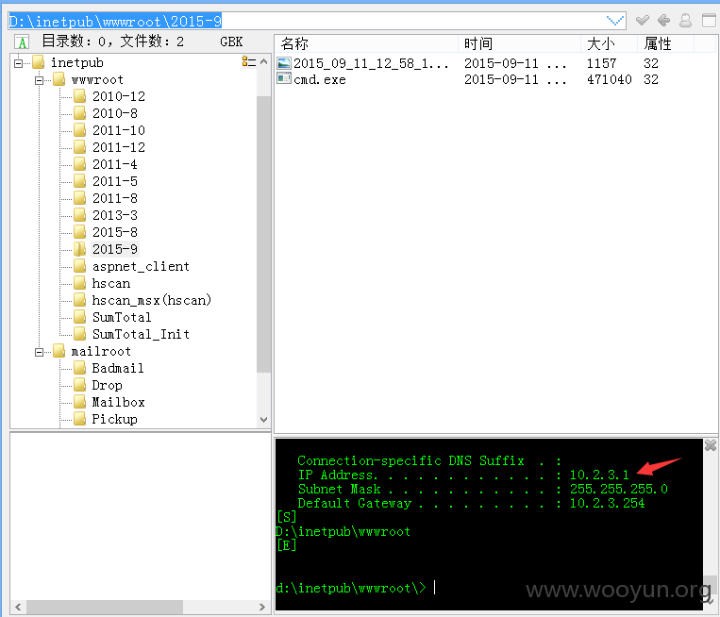Select the hscan_msx(hscan) folder
Screen dimensions: 720x617
[x=152, y=300]
